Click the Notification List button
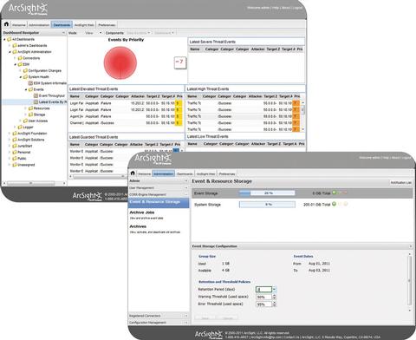Image resolution: width=416 pixels, height=340 pixels. (400, 183)
